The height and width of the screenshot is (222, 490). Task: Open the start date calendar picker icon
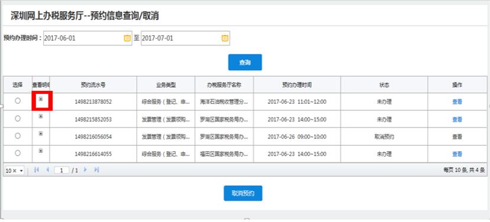[x=127, y=38]
